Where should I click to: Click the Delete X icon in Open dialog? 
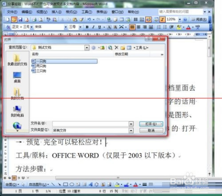117,48
